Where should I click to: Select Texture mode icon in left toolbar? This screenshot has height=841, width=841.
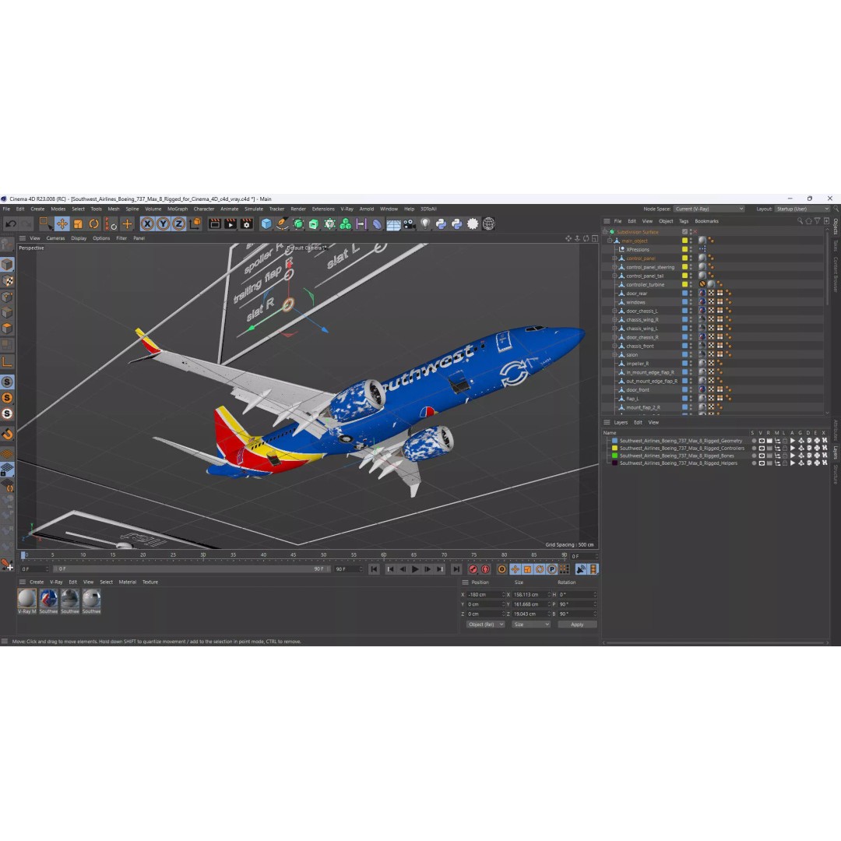pos(8,280)
